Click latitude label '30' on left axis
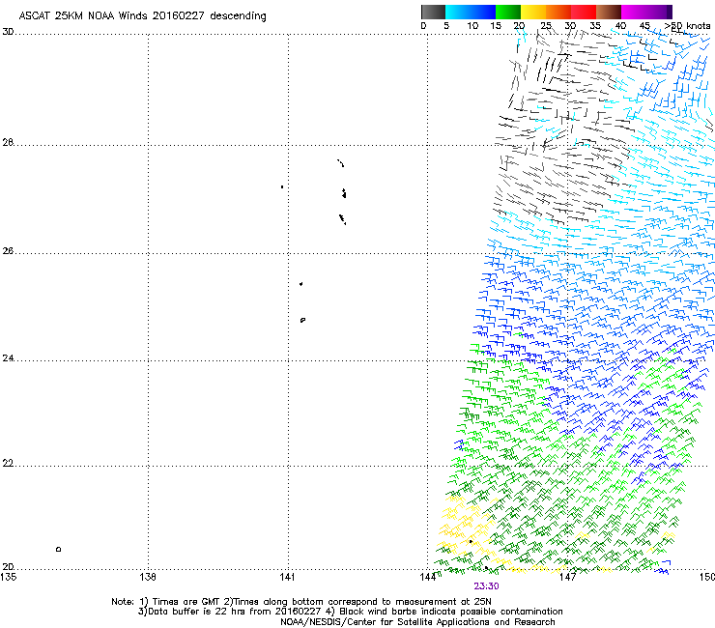The height and width of the screenshot is (628, 715). [x=8, y=32]
